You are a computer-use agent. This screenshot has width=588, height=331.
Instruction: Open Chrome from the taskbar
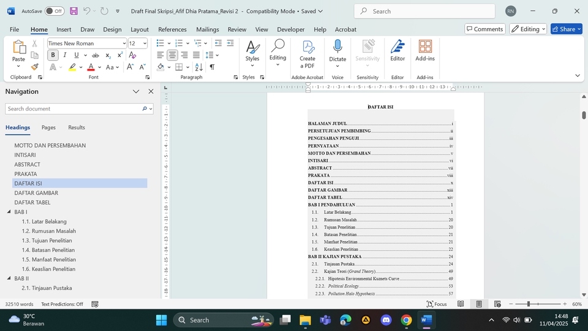pos(406,320)
